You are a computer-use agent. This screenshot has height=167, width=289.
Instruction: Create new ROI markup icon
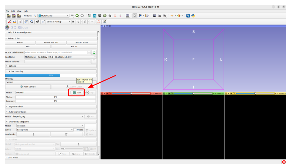(43, 22)
